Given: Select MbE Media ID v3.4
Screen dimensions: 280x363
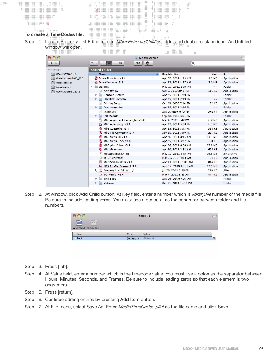Looking at the screenshot, I should pos(115,137).
